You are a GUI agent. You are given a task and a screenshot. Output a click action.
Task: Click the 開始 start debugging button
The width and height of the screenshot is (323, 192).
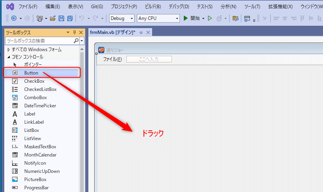[192, 18]
